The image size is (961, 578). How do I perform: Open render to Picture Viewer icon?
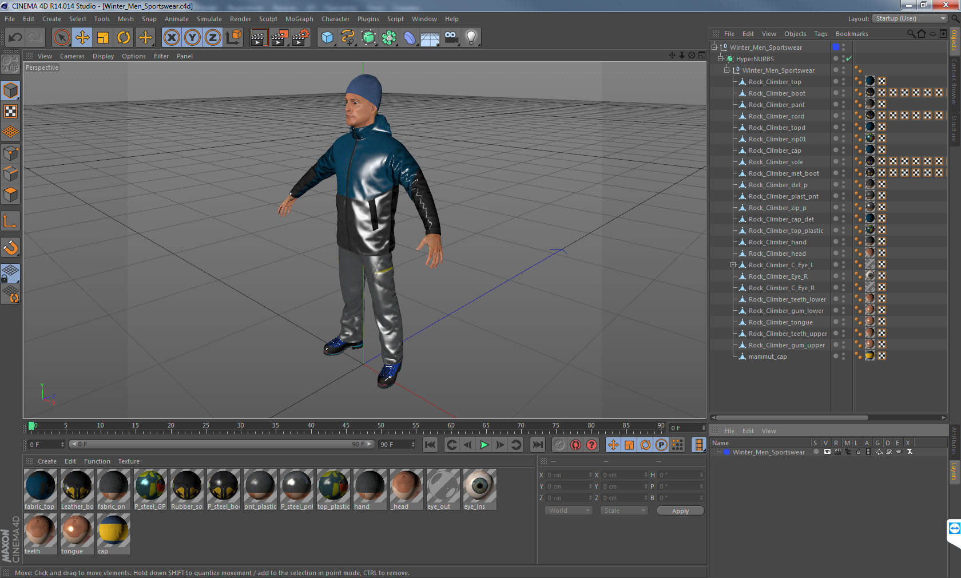click(280, 38)
